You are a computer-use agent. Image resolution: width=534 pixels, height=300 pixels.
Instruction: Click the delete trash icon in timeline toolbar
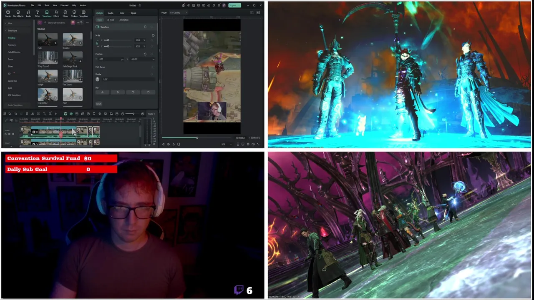click(27, 114)
